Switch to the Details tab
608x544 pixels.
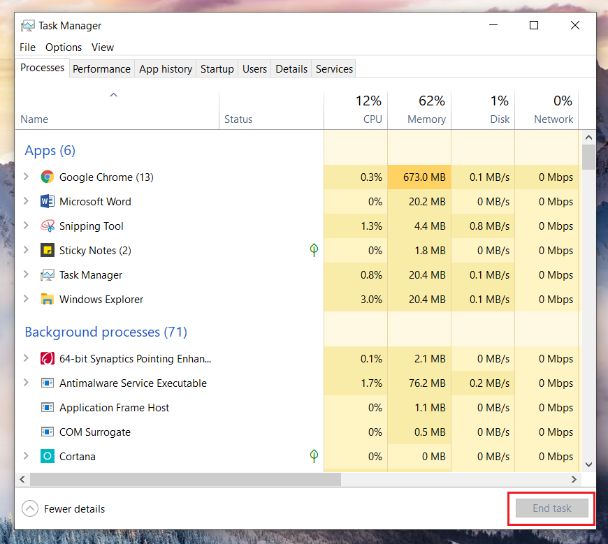click(291, 69)
